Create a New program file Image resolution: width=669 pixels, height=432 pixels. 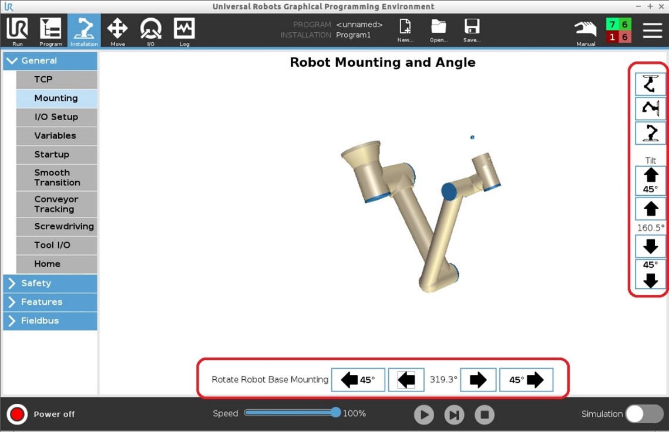[x=405, y=30]
